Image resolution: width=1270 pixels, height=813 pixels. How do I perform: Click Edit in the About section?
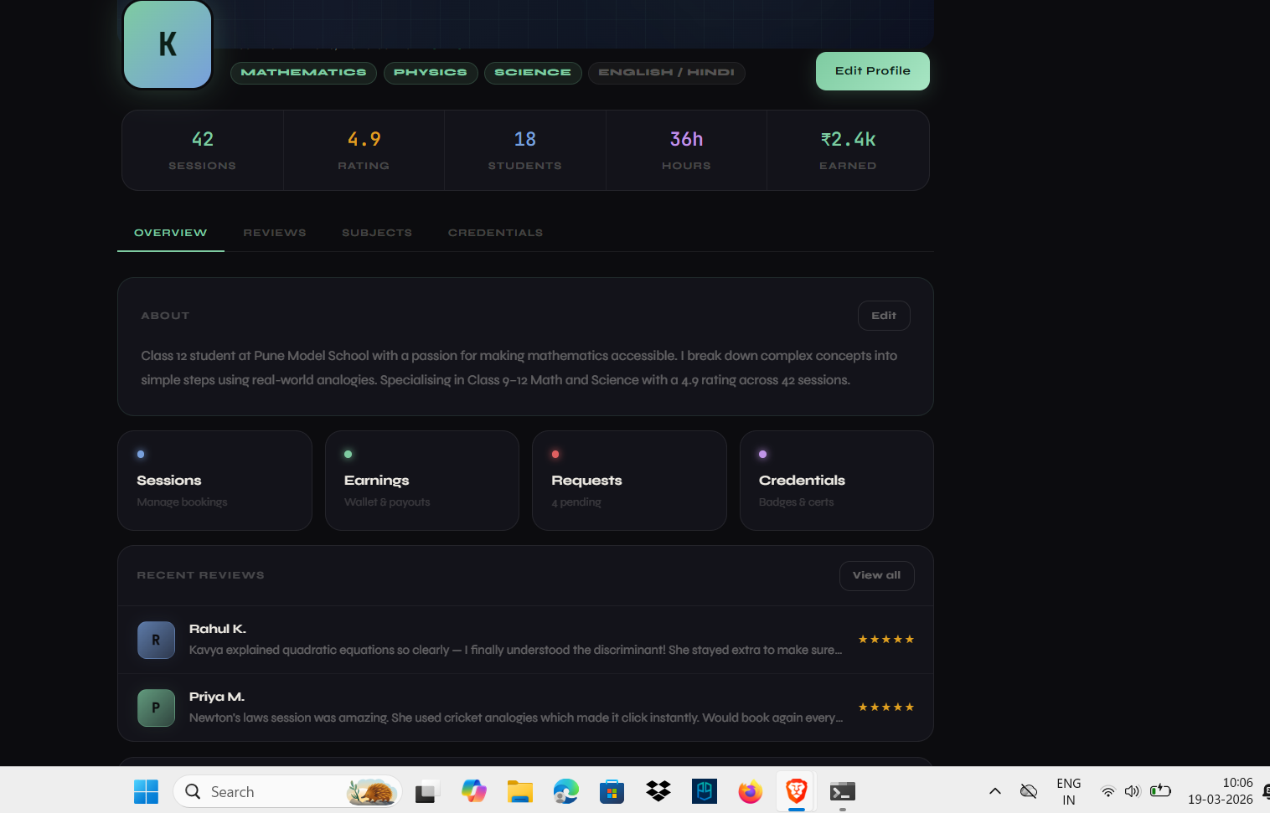[884, 316]
